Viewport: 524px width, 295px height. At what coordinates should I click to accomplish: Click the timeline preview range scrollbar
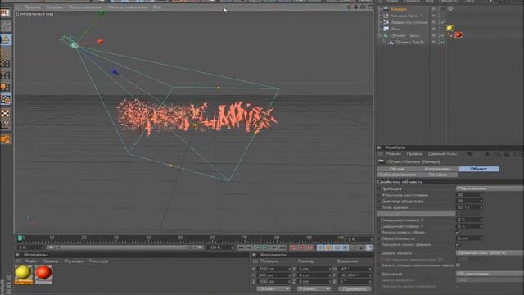click(125, 247)
